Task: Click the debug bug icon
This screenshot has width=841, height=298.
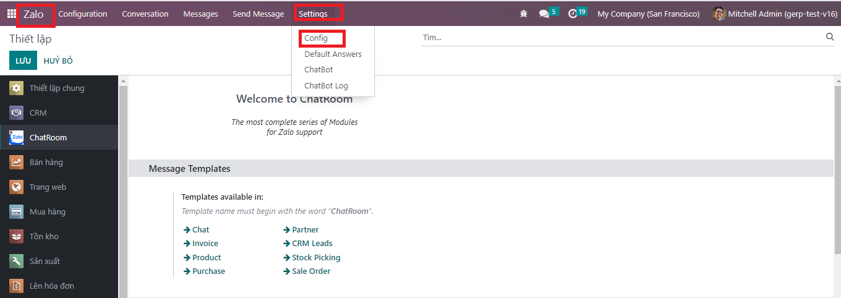Action: pos(524,14)
